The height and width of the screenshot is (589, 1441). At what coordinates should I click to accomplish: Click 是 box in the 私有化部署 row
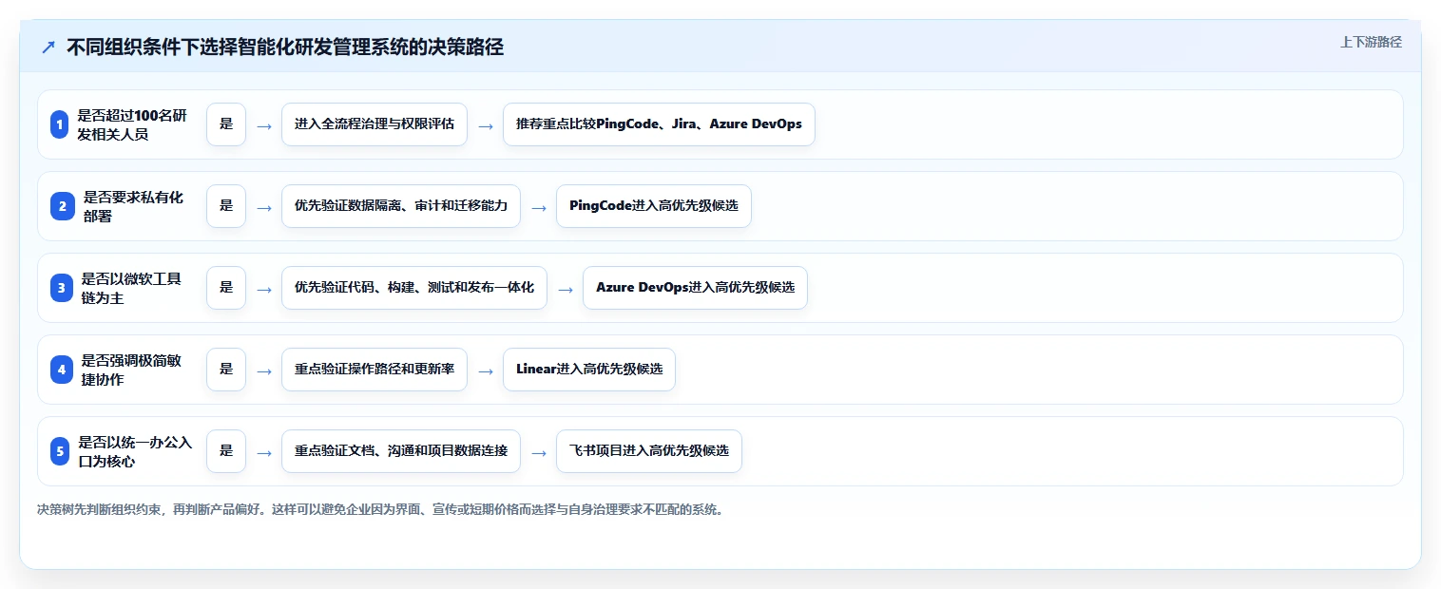click(x=226, y=206)
